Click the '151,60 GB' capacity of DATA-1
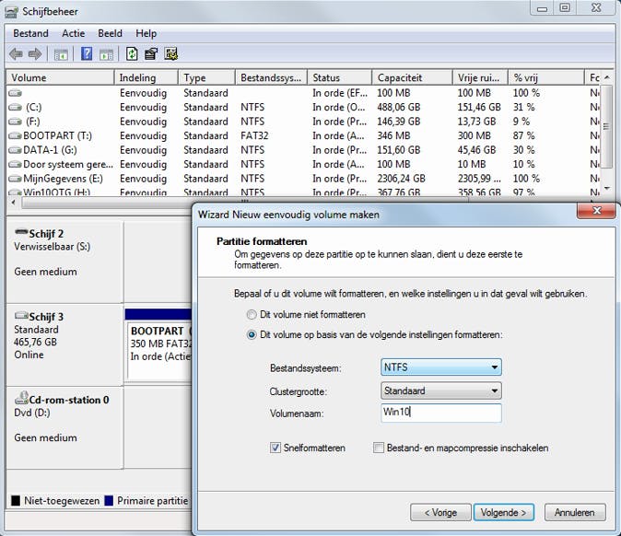 pos(398,150)
